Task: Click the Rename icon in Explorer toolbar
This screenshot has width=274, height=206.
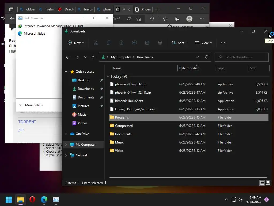Action: (x=134, y=43)
